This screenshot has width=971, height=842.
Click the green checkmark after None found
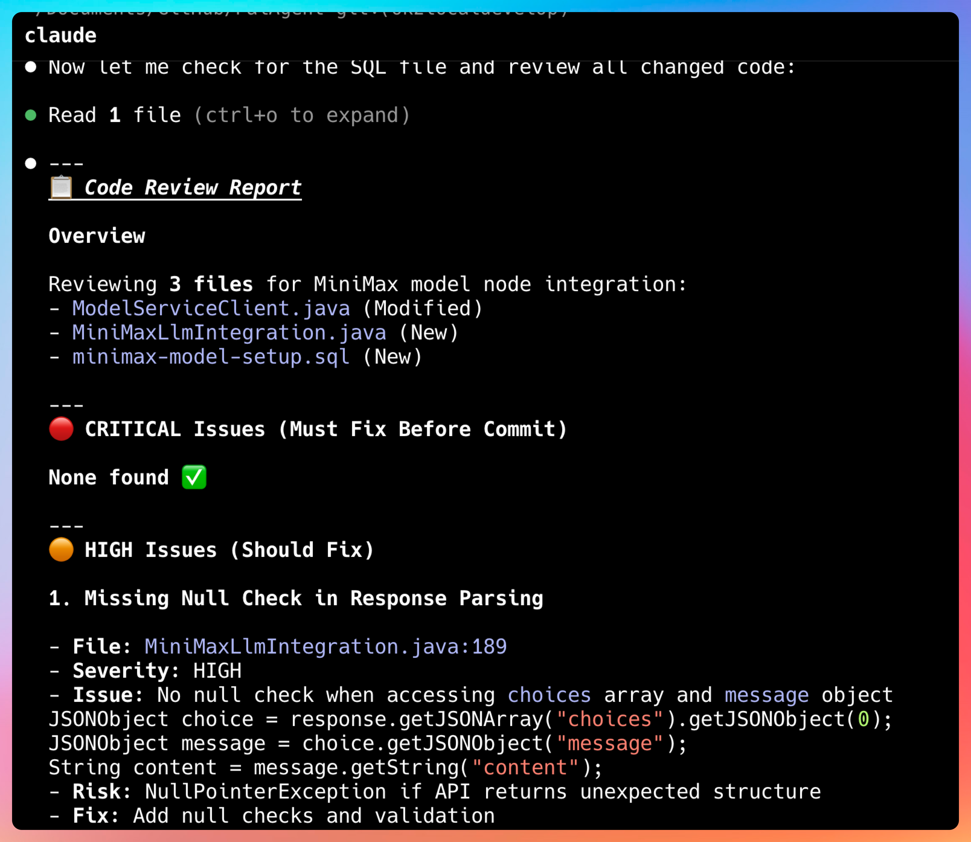tap(194, 477)
